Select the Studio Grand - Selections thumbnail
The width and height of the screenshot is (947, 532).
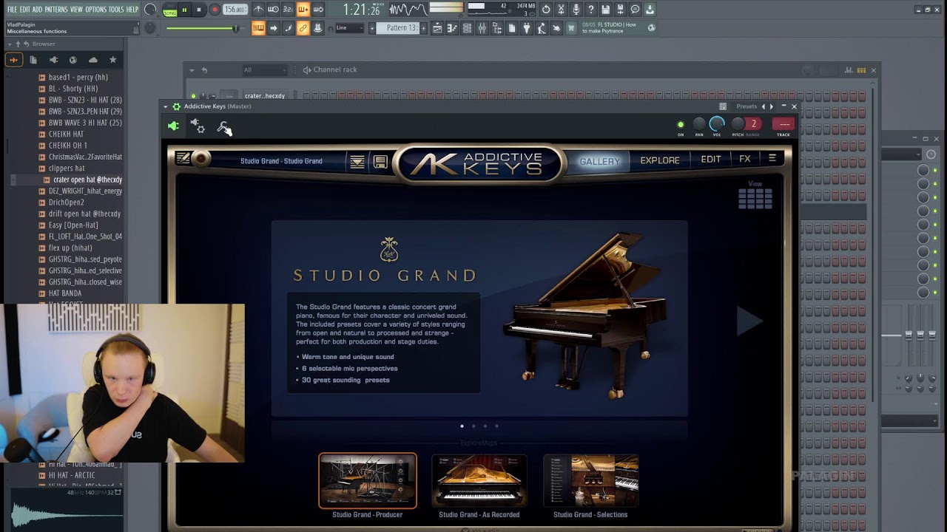tap(590, 481)
